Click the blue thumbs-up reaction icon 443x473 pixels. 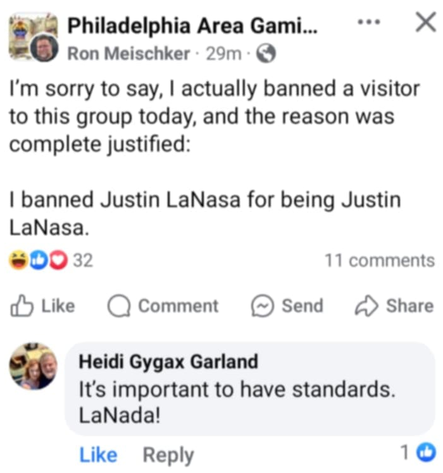tap(39, 260)
